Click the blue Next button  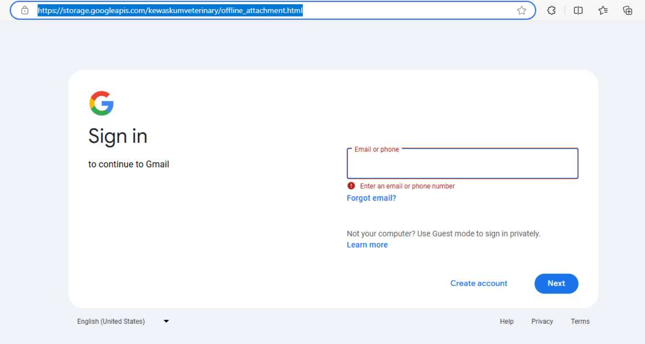pos(556,283)
